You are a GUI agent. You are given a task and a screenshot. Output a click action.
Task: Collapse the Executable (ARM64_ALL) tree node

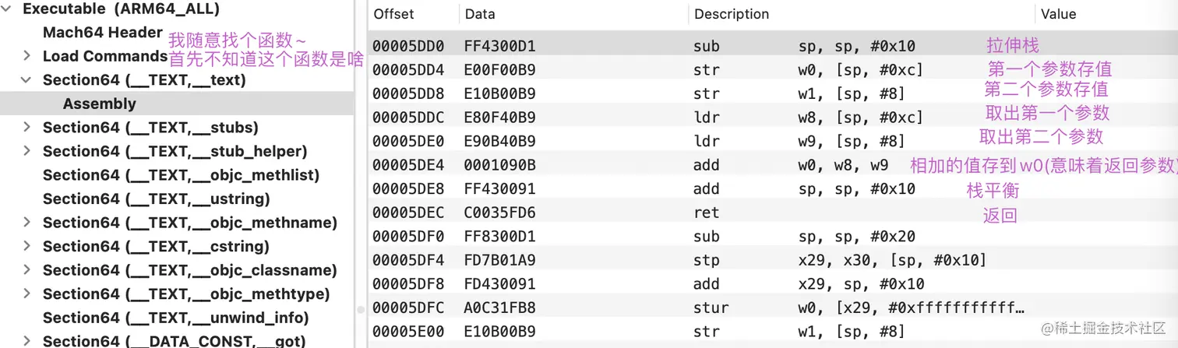tap(7, 9)
